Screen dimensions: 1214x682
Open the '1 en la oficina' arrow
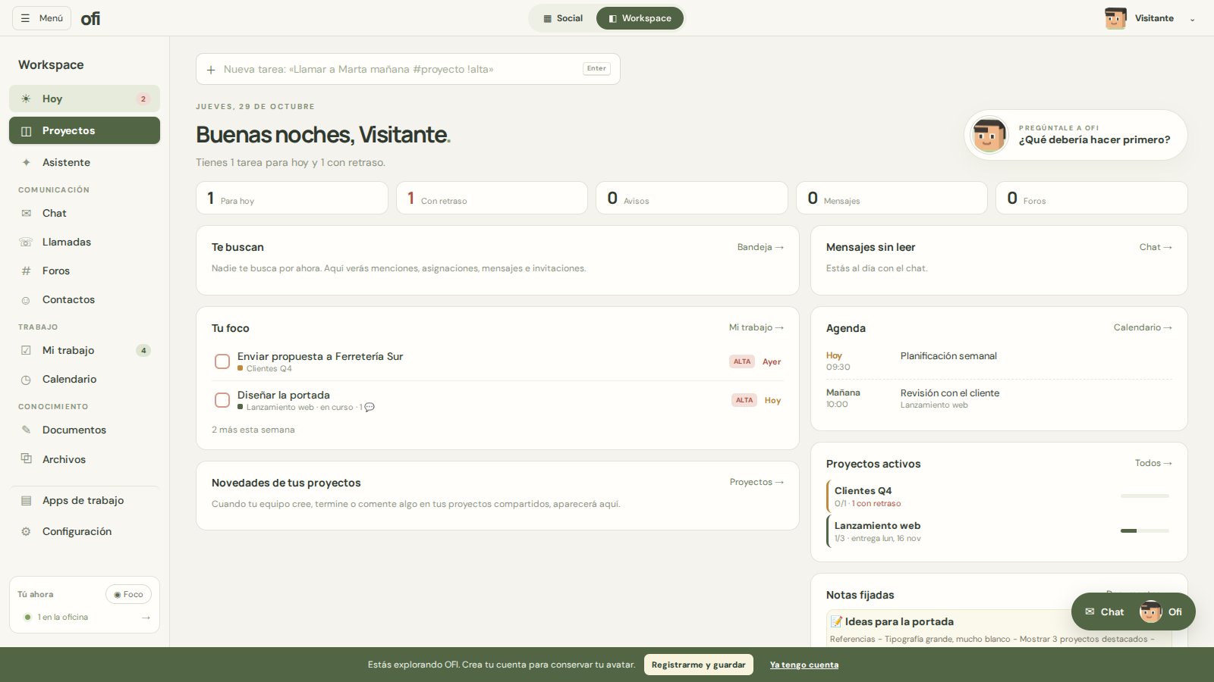pyautogui.click(x=146, y=618)
